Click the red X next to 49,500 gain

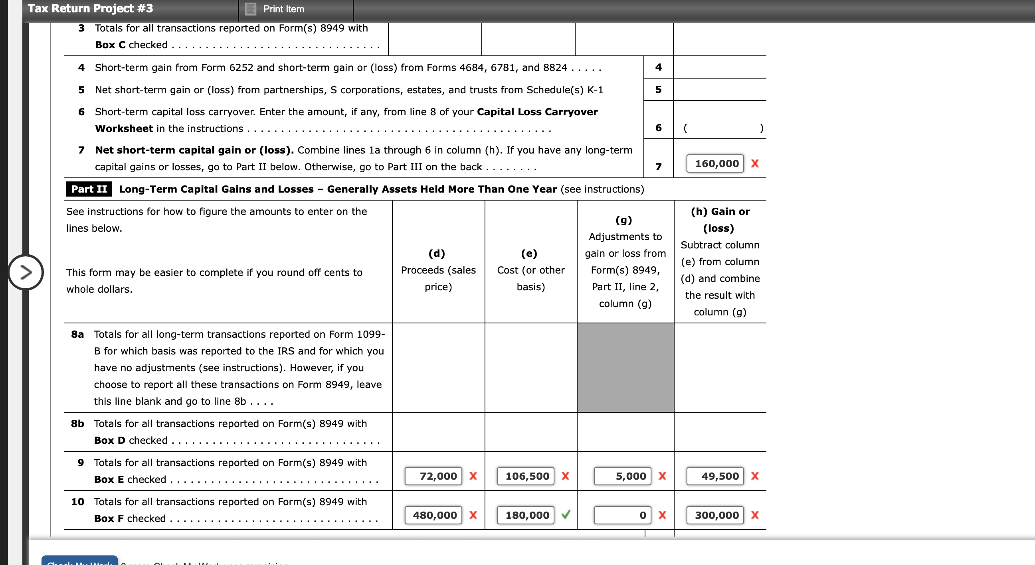tap(755, 476)
